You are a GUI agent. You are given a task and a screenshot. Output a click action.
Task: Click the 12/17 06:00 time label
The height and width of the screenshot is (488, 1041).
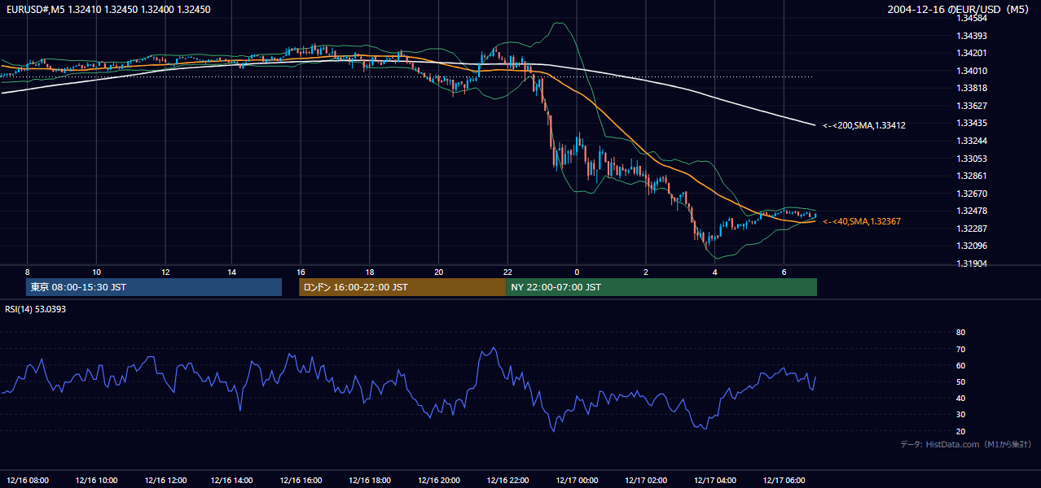click(783, 480)
